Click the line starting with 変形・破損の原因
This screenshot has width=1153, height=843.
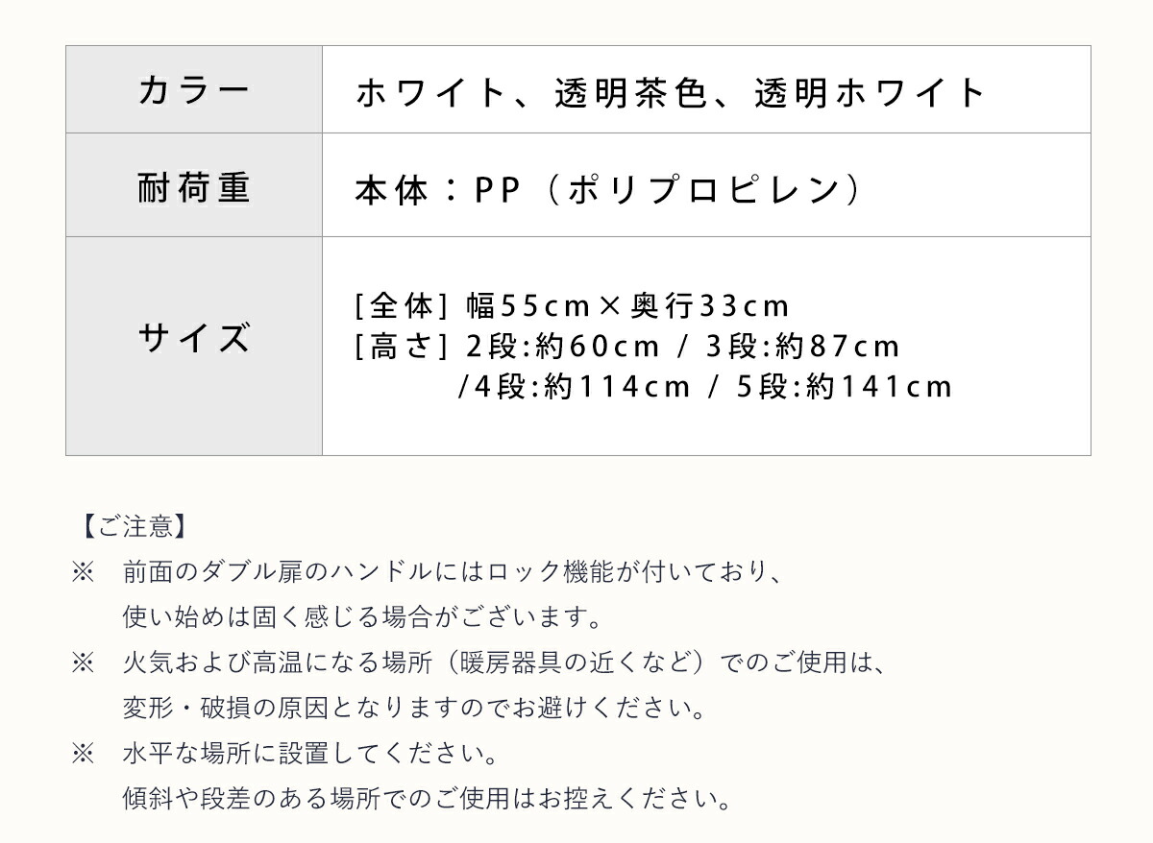point(414,708)
